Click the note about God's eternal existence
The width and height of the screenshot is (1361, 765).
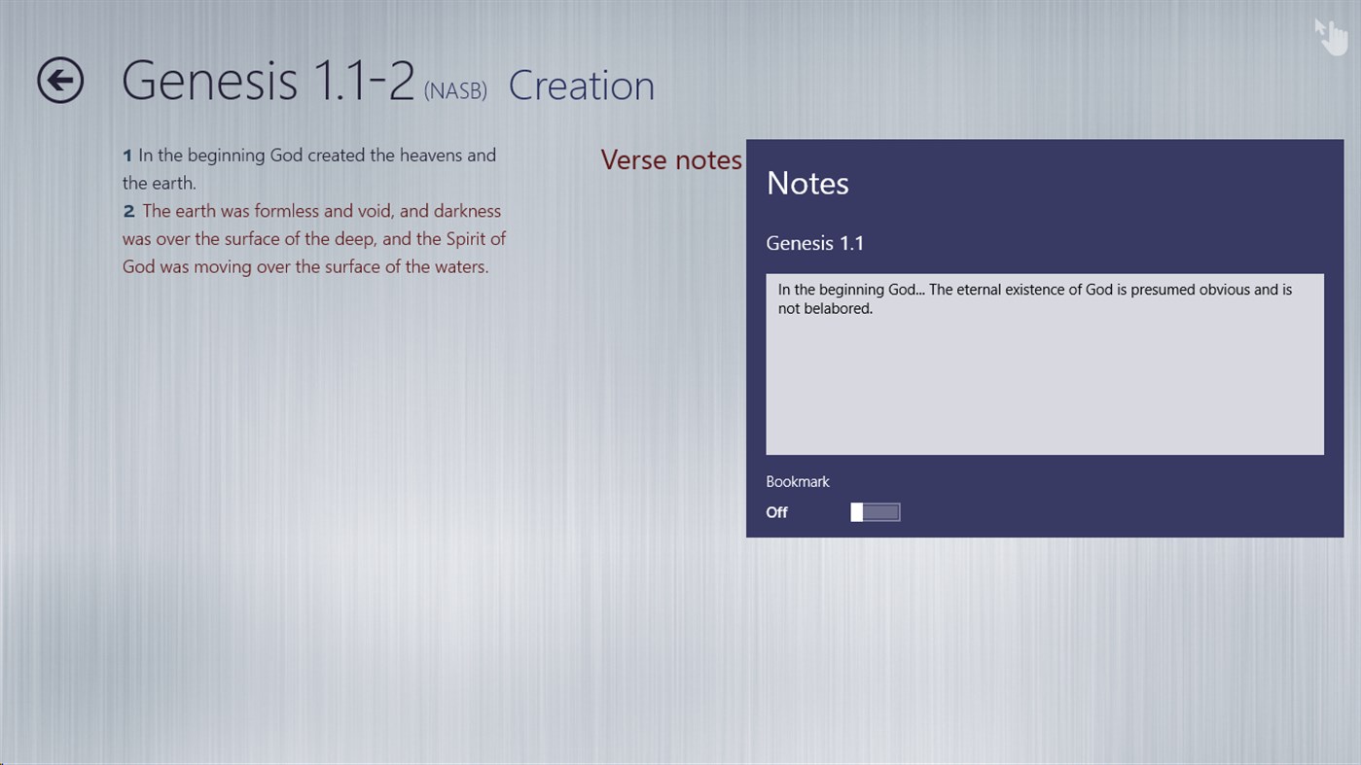[x=1034, y=298]
